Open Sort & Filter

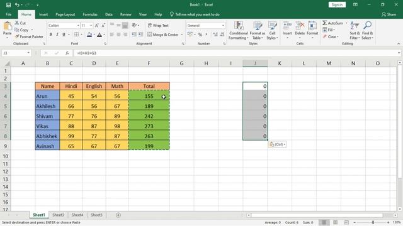tap(355, 30)
